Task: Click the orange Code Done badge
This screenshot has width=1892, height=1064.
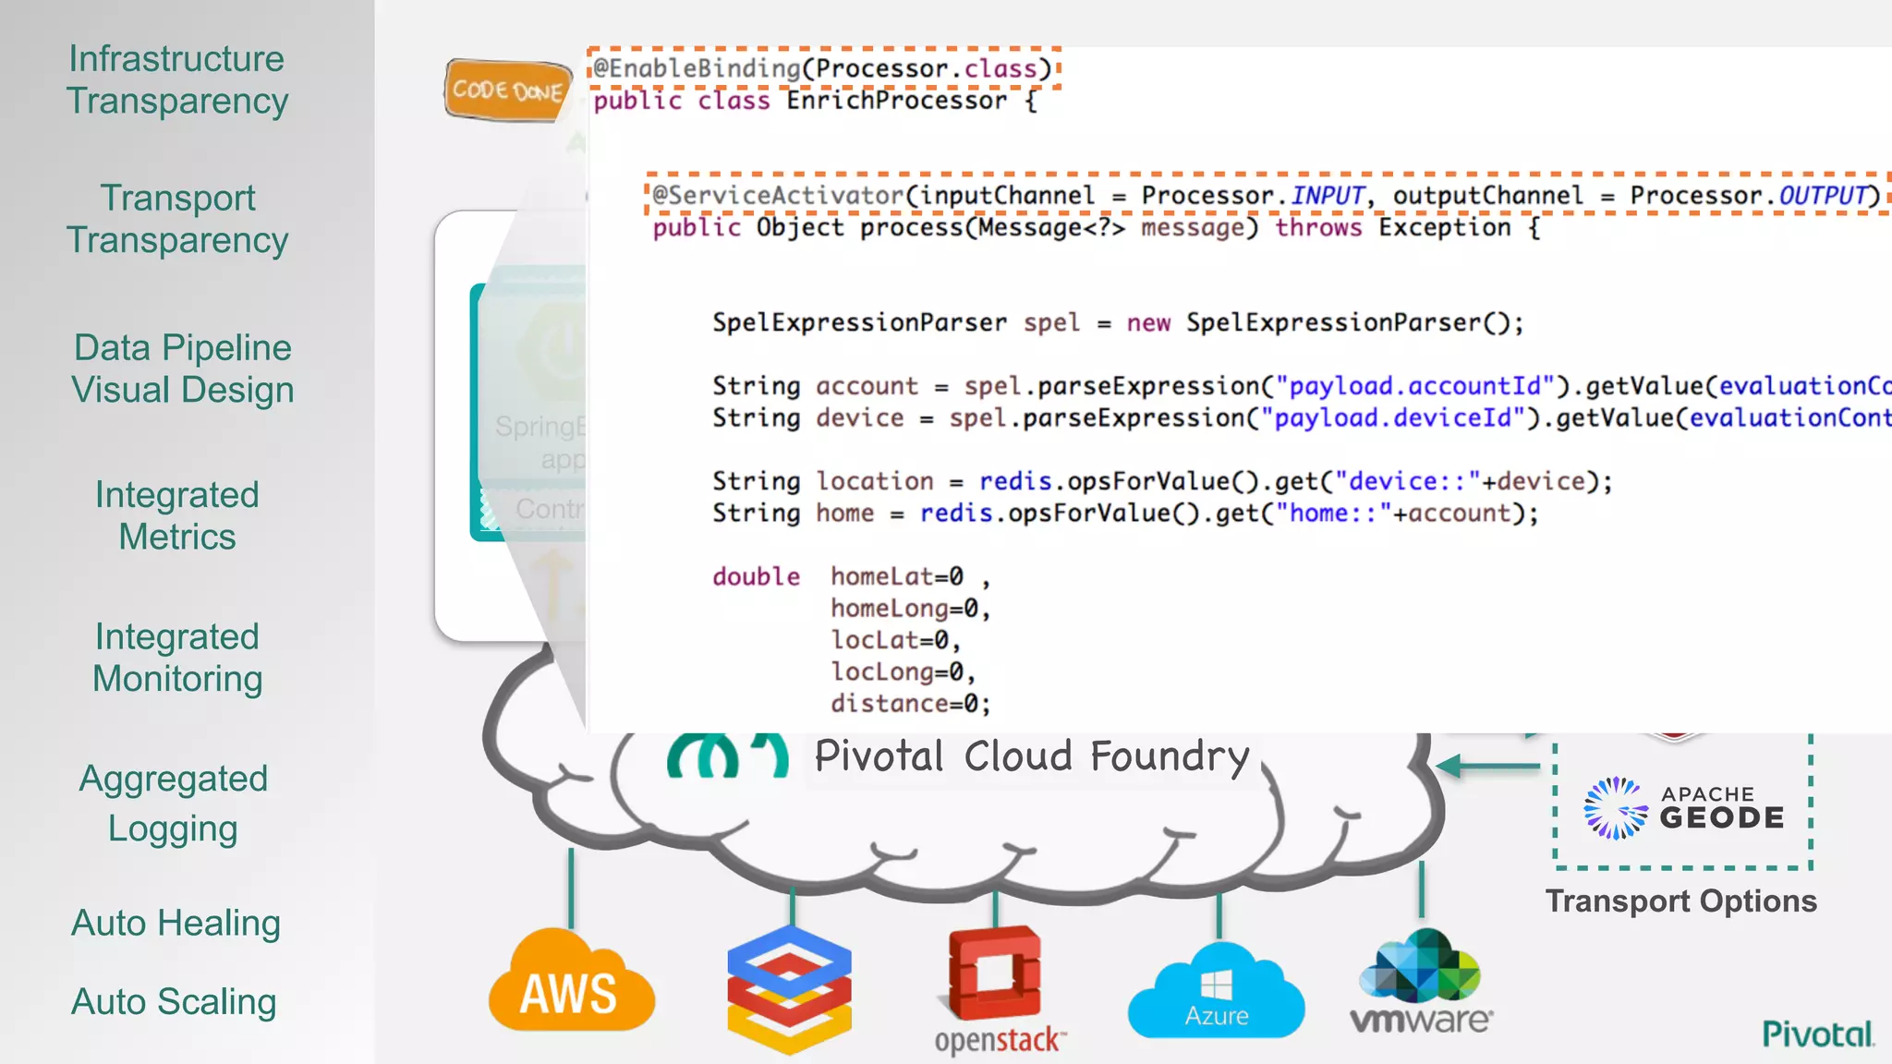Action: [507, 91]
